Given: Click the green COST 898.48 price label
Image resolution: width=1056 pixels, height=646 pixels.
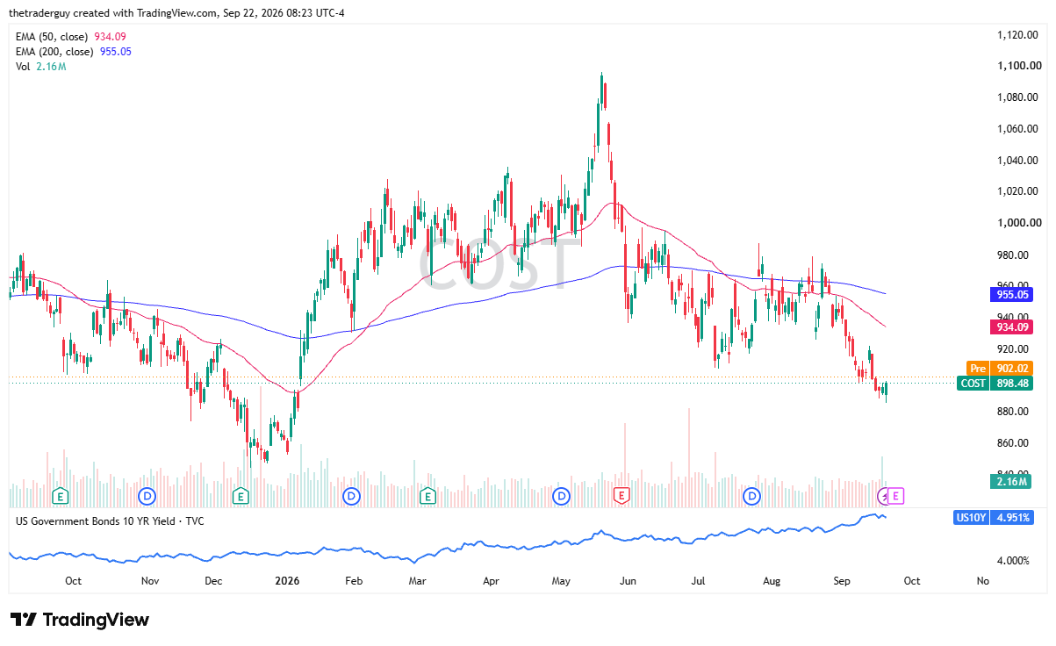Looking at the screenshot, I should pos(995,383).
